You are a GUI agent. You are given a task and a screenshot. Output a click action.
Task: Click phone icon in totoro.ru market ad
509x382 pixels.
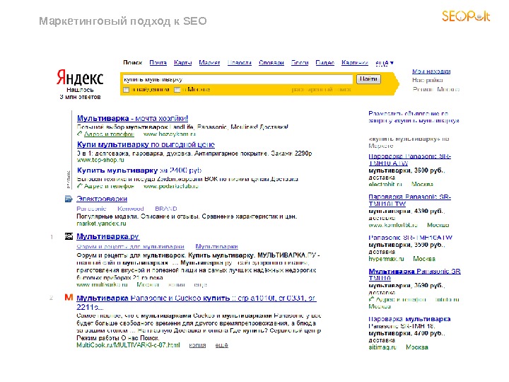point(371,299)
